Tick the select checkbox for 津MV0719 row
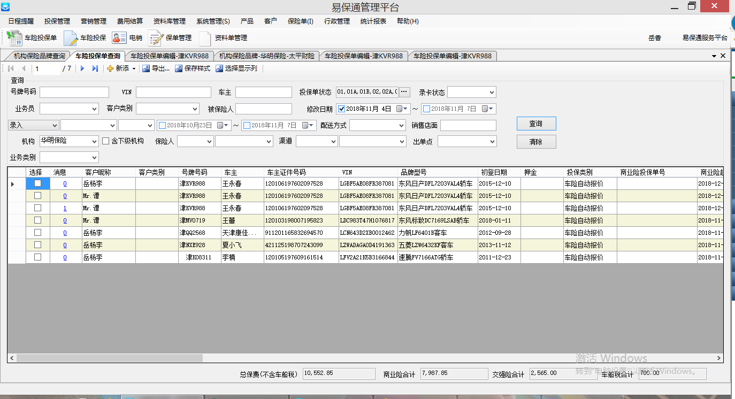The image size is (735, 399). point(37,220)
